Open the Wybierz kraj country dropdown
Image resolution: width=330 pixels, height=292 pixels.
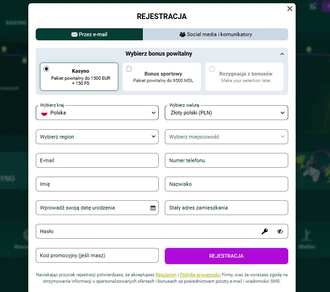(97, 113)
